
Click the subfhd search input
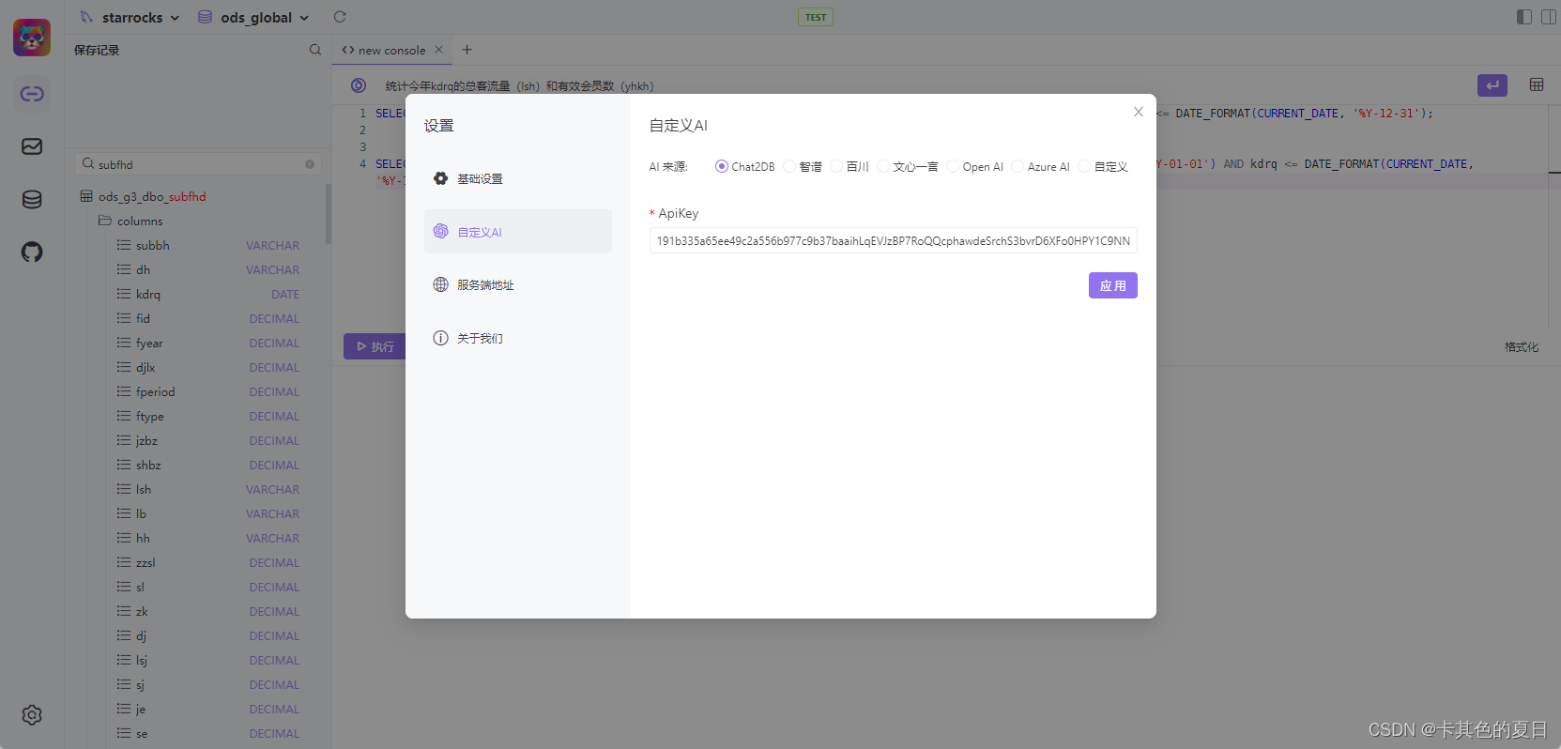(198, 164)
